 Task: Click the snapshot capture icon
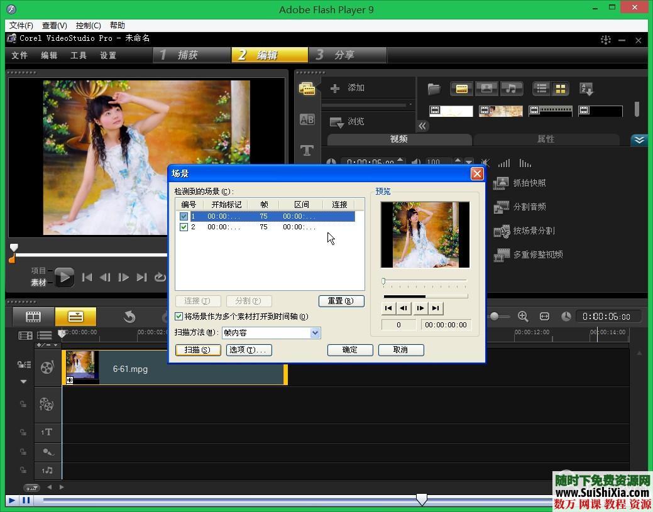coord(501,183)
